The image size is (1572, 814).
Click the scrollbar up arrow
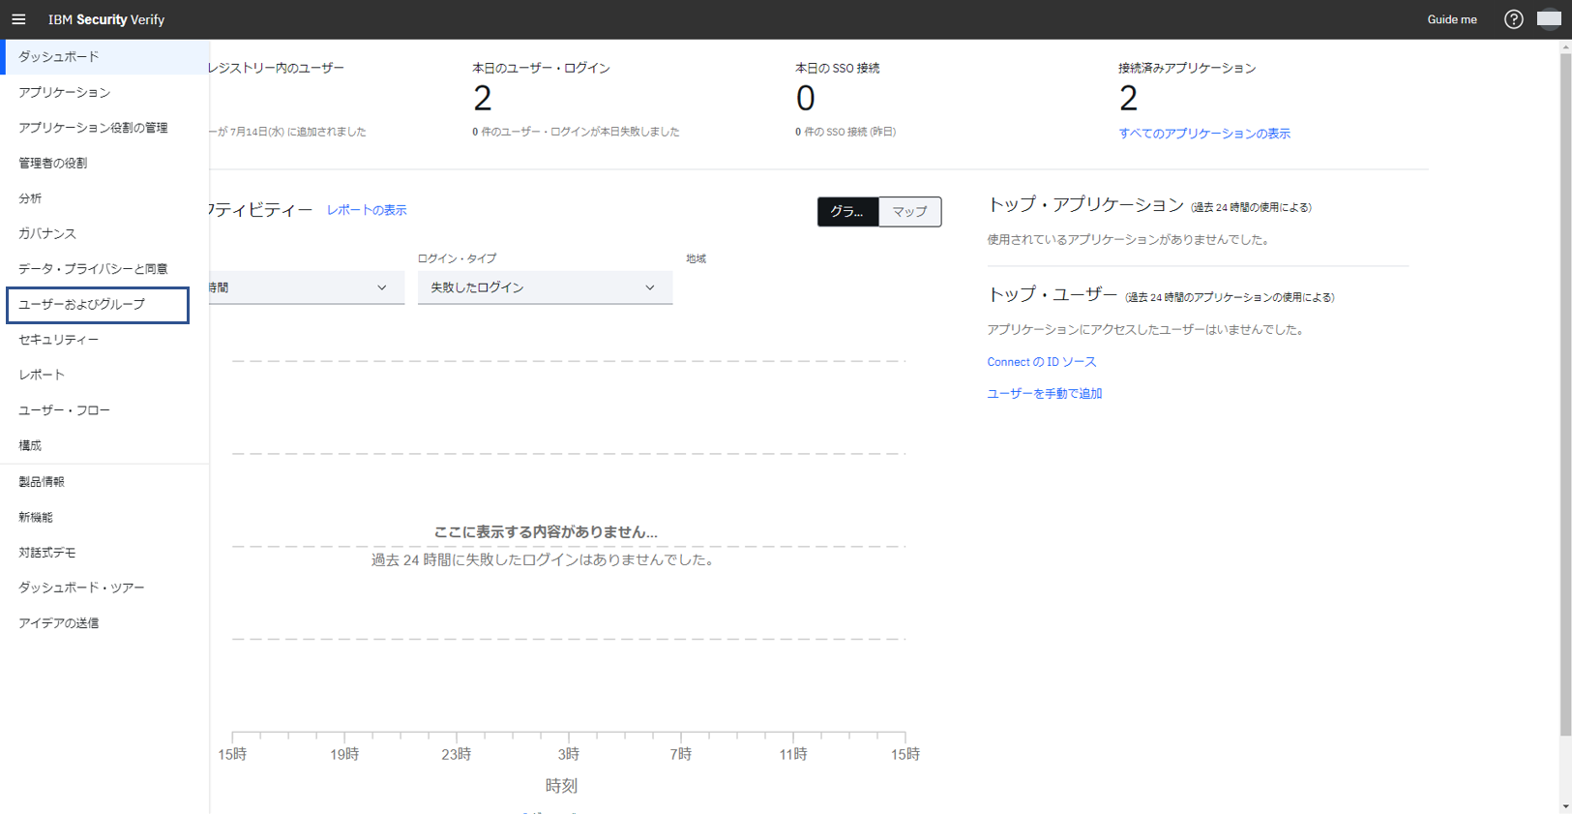pos(1565,46)
